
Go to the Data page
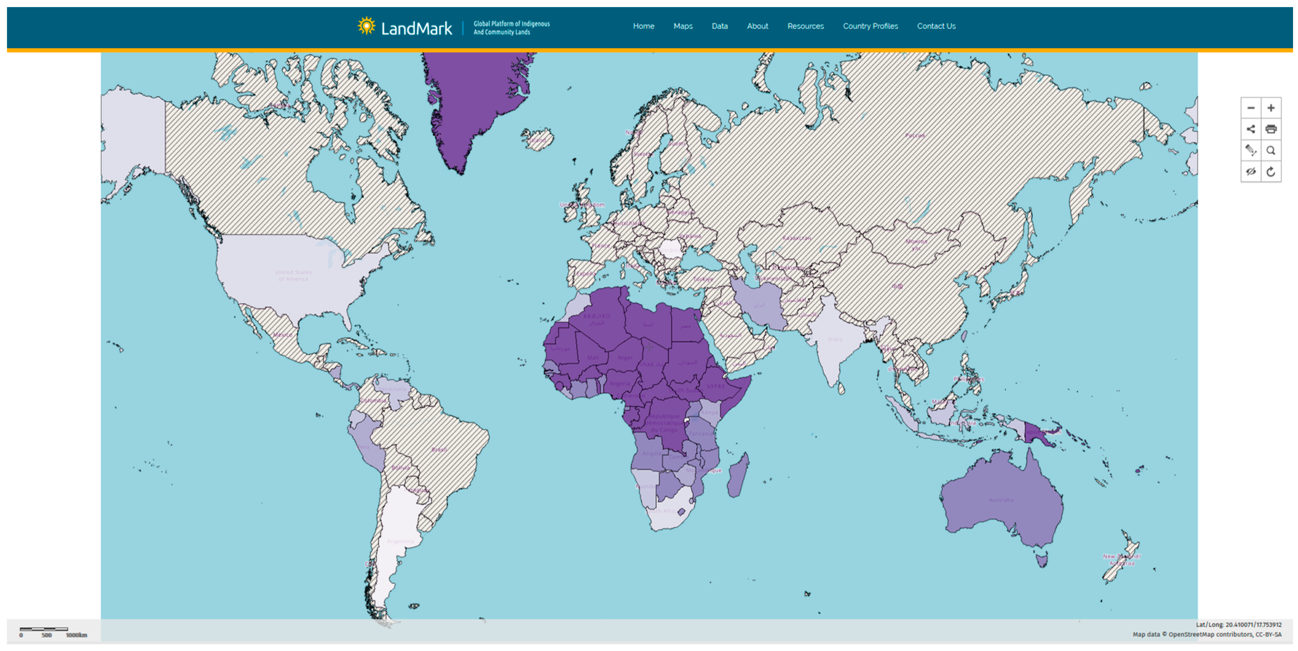(719, 26)
